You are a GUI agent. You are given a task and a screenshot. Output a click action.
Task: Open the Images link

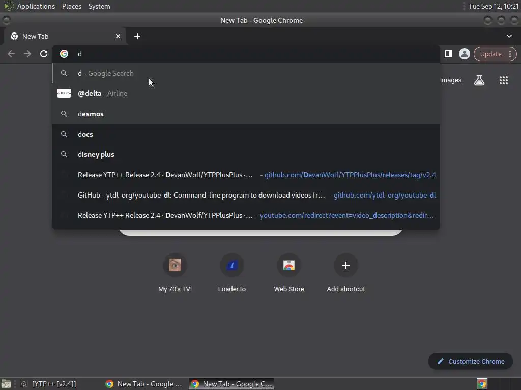click(451, 80)
